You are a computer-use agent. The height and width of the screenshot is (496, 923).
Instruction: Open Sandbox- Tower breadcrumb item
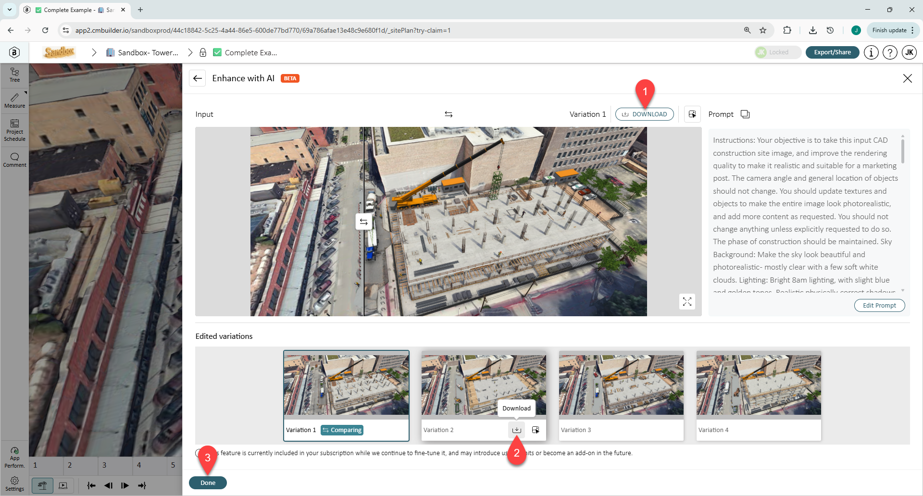(142, 52)
